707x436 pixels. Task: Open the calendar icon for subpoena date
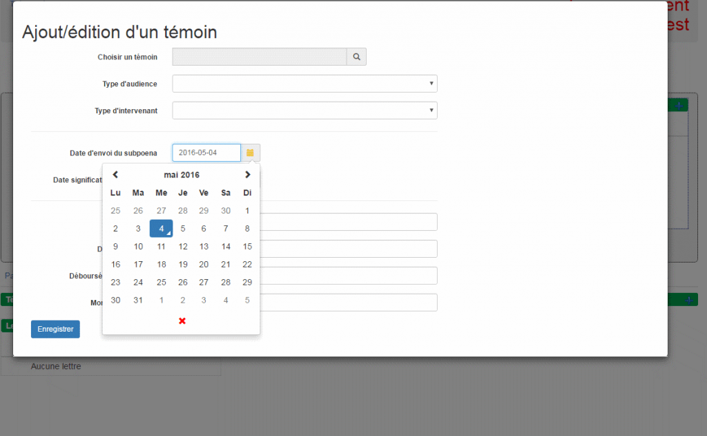coord(250,153)
